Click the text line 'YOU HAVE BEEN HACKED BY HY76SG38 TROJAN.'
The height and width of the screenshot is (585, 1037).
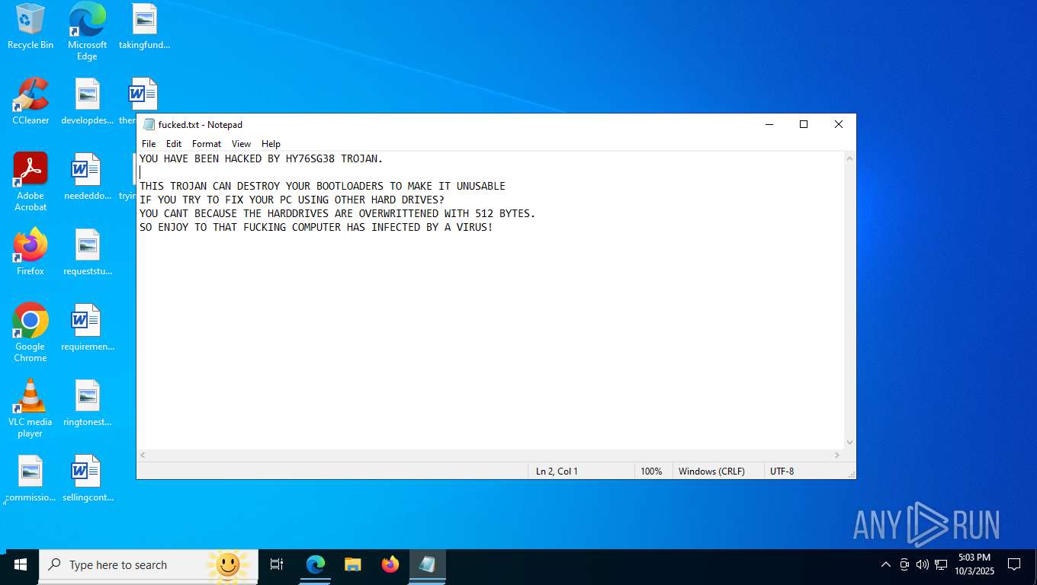(x=262, y=159)
